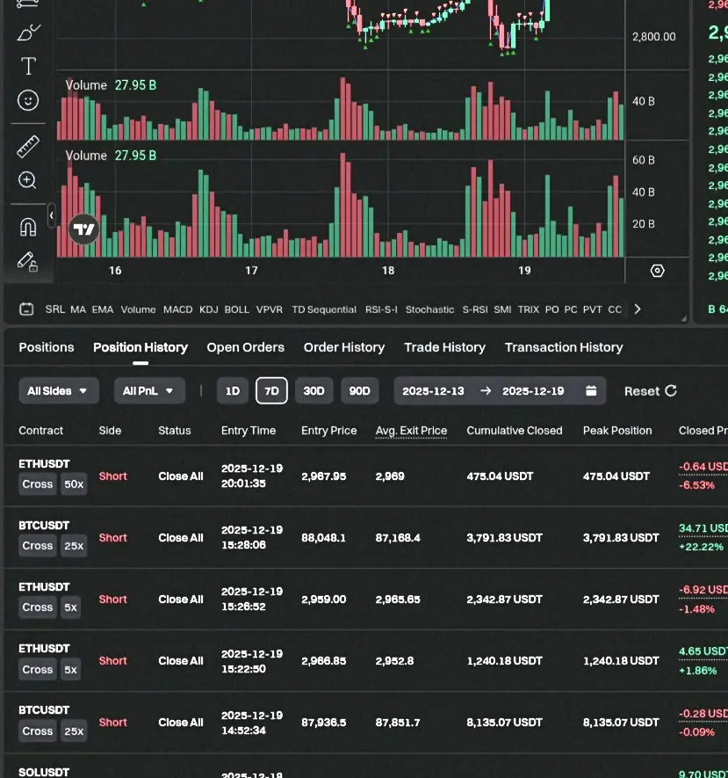This screenshot has width=728, height=778.
Task: Edit end date 2025-12-19
Action: (x=533, y=391)
